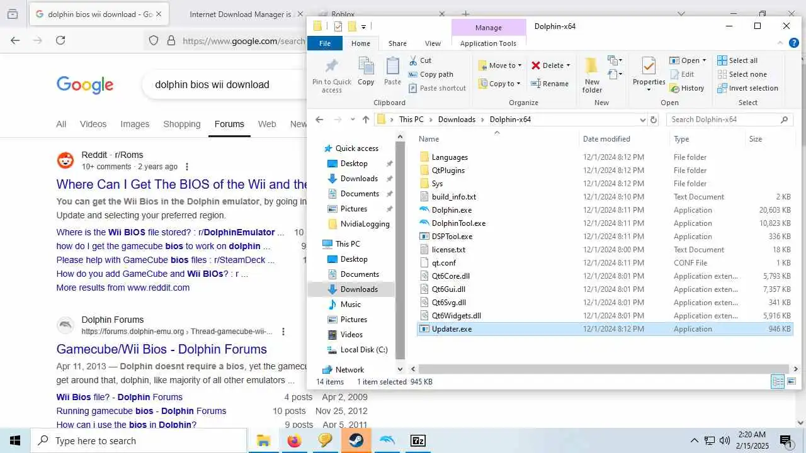Click the Paste icon in ribbon

click(392, 67)
